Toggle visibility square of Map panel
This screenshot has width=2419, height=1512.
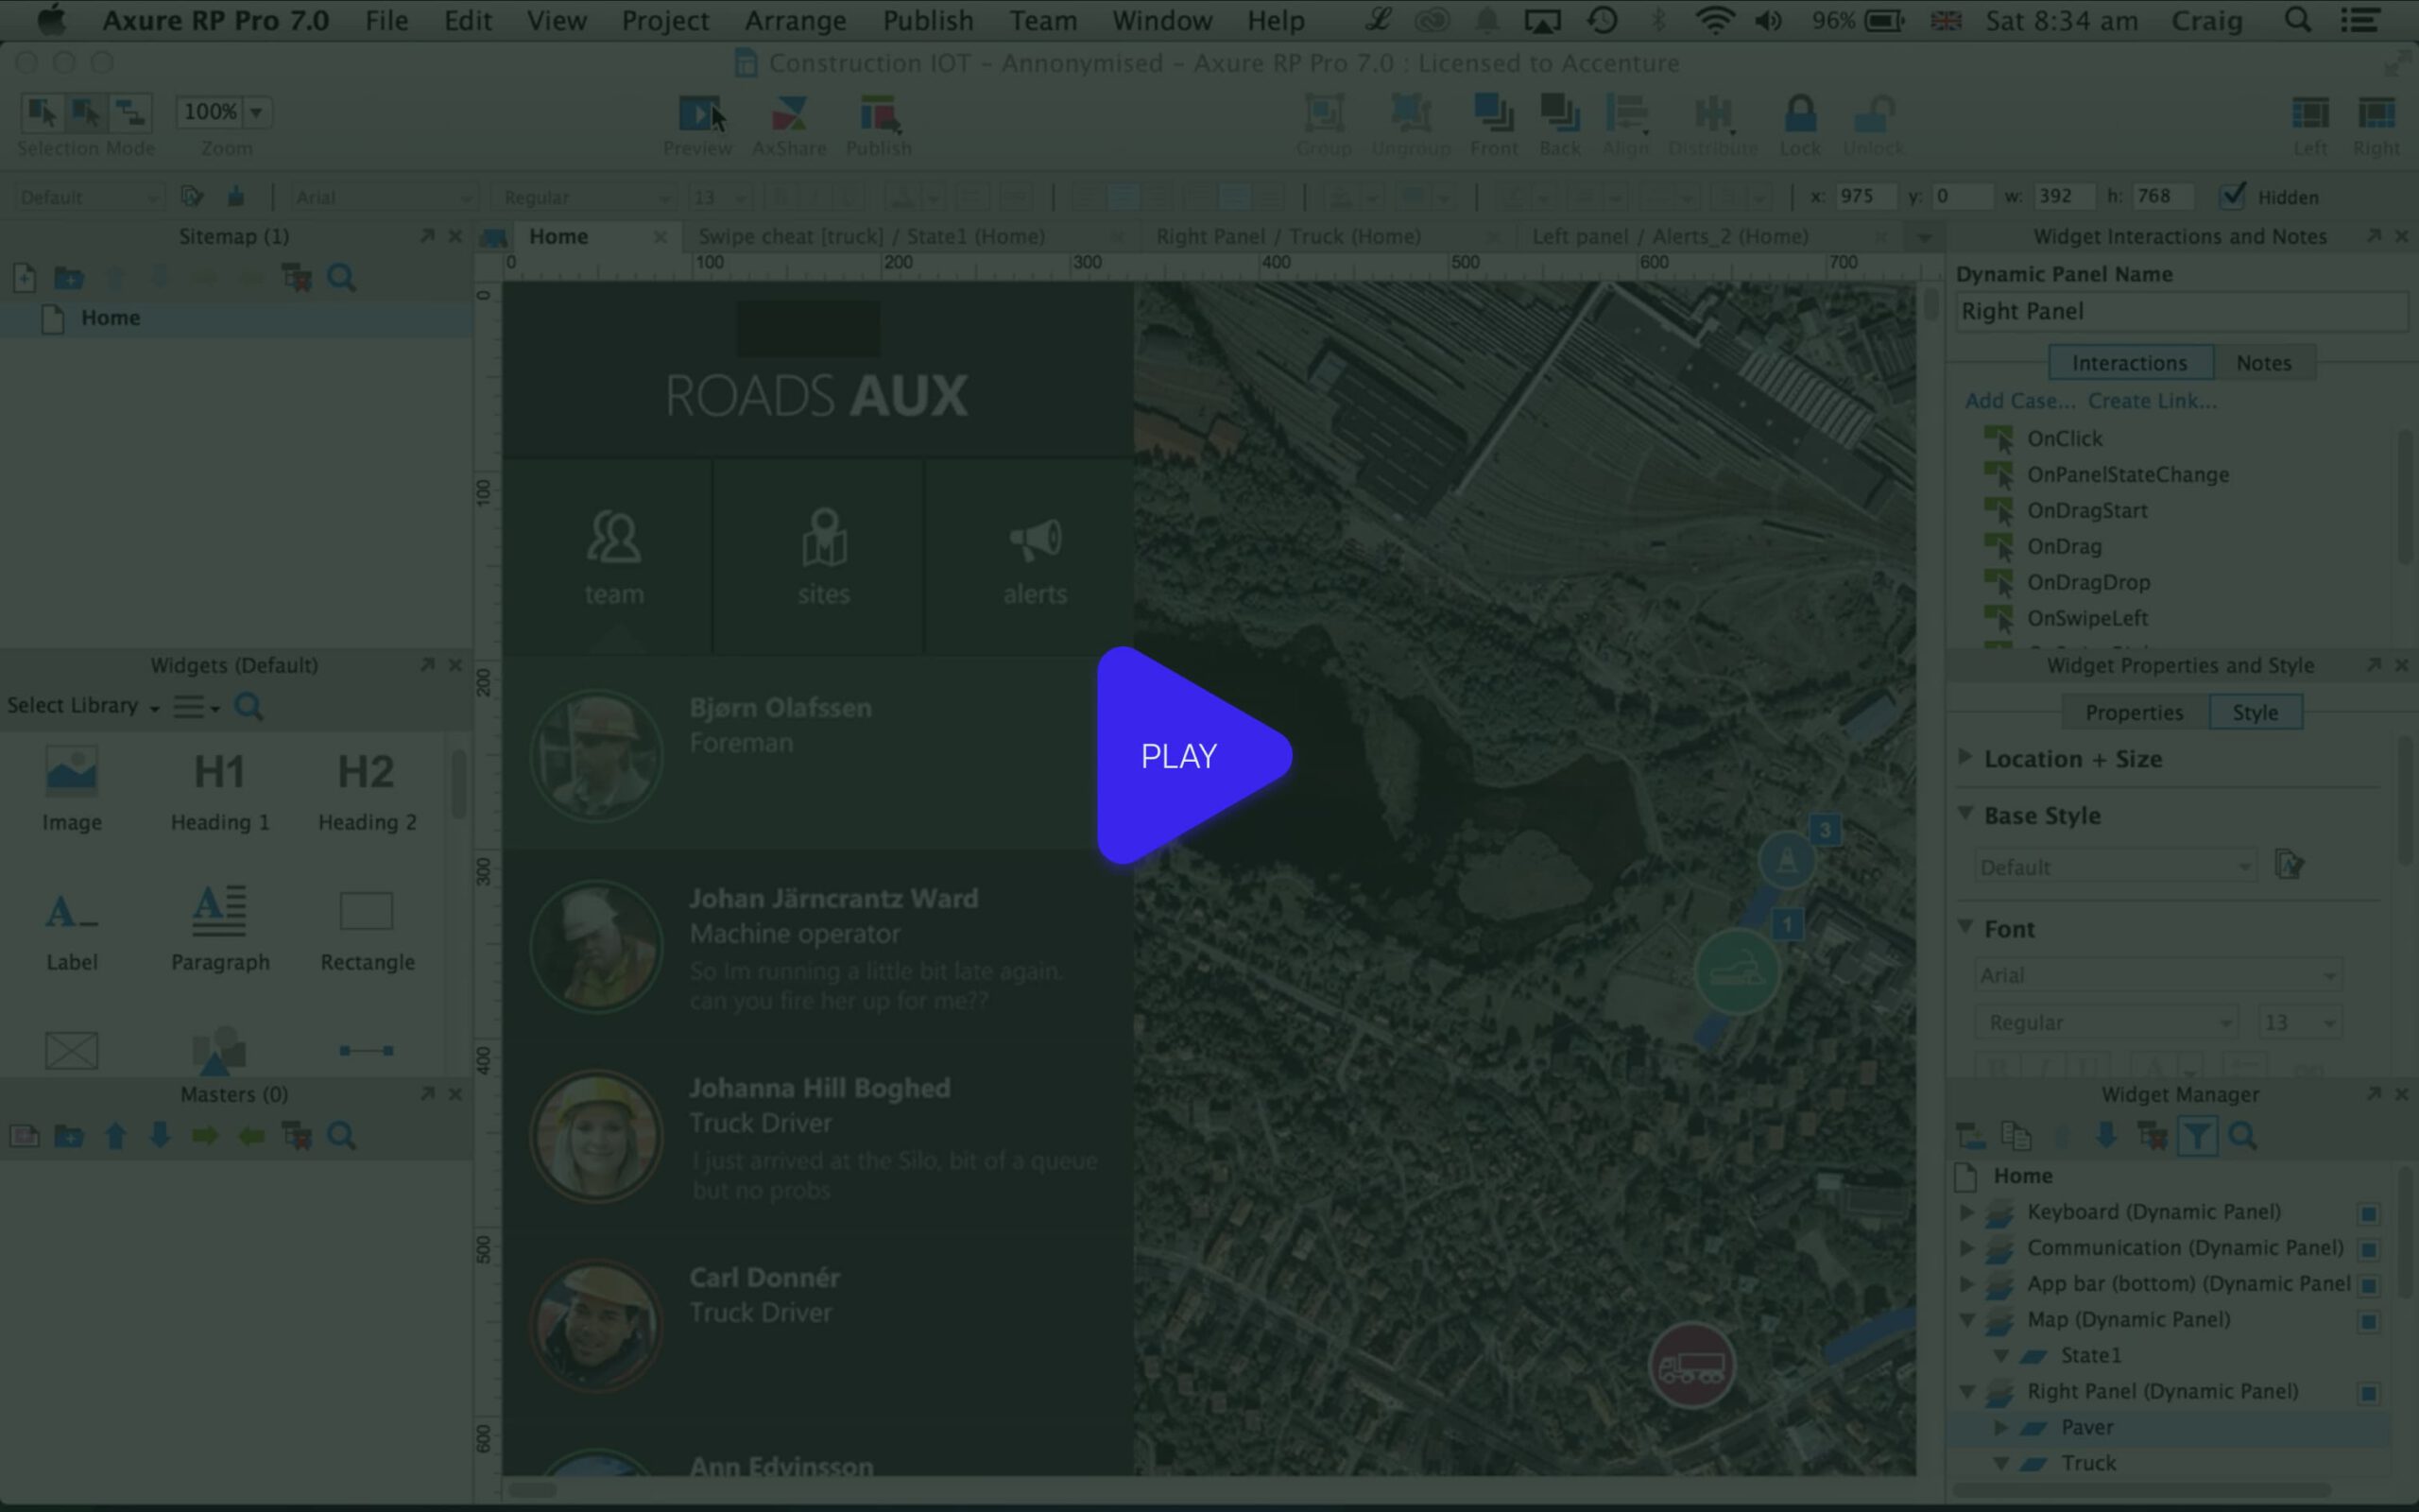tap(2368, 1321)
